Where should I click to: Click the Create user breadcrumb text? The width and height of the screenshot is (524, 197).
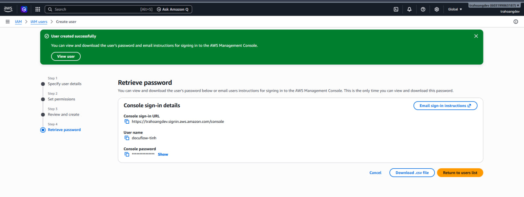pos(66,22)
